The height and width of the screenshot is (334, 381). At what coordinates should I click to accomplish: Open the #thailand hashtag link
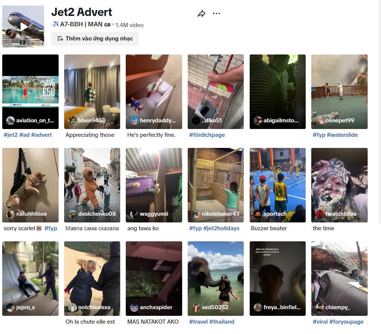click(221, 322)
